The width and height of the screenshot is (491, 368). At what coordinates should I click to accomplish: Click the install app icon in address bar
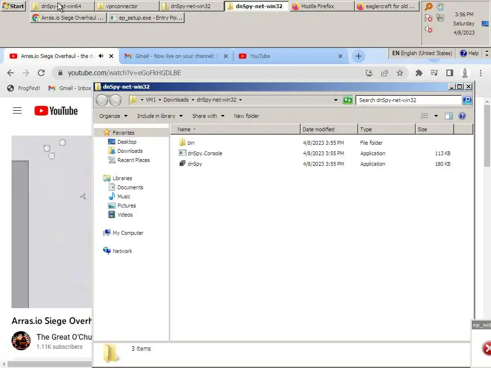(369, 73)
